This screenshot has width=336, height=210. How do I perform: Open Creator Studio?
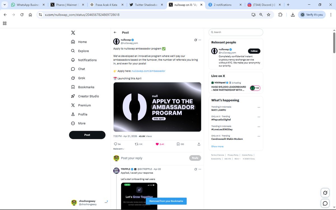pyautogui.click(x=88, y=96)
